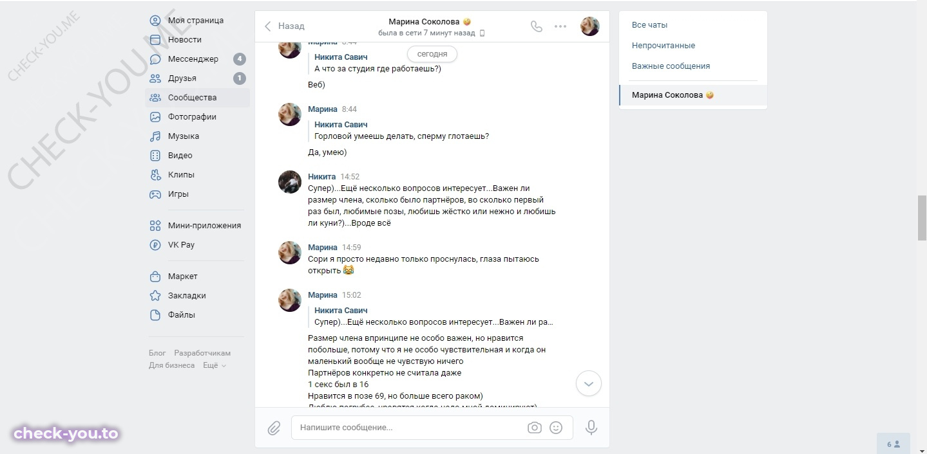Click the Разработчикам footer link
This screenshot has width=927, height=454.
[202, 353]
